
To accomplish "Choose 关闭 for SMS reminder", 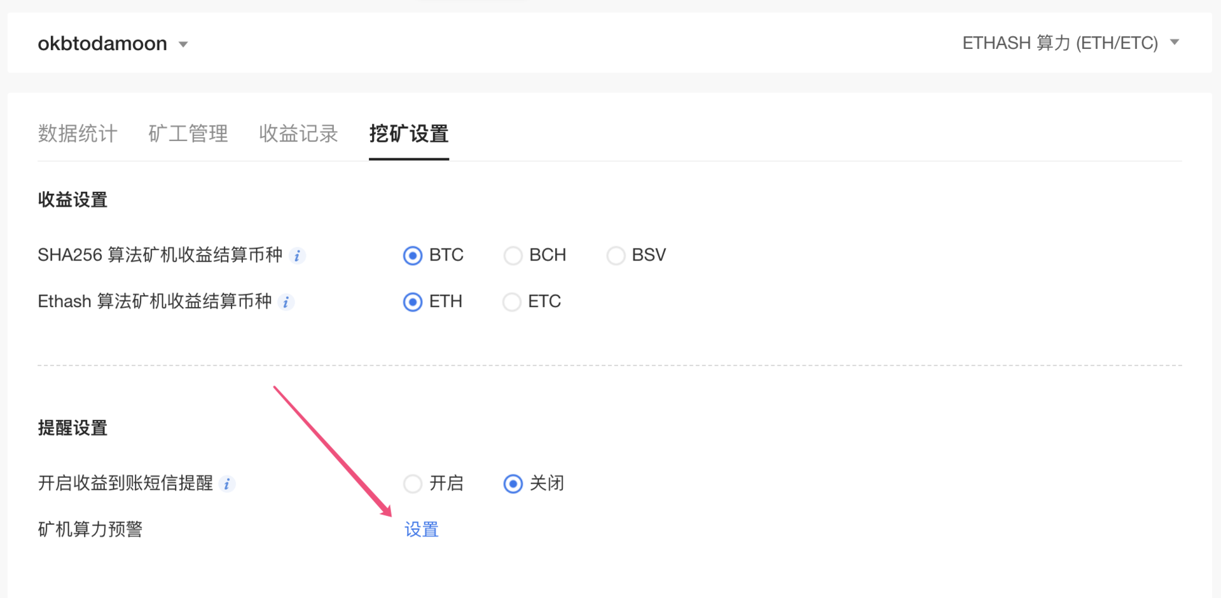I will tap(513, 484).
